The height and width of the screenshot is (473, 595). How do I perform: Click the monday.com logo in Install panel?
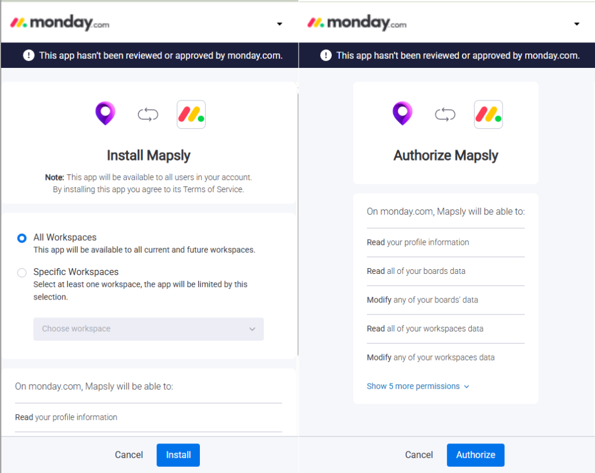point(60,23)
